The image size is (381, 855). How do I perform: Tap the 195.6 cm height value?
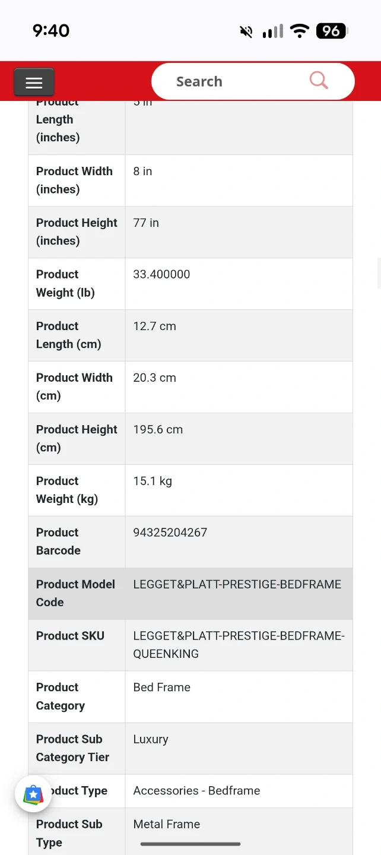click(x=158, y=429)
